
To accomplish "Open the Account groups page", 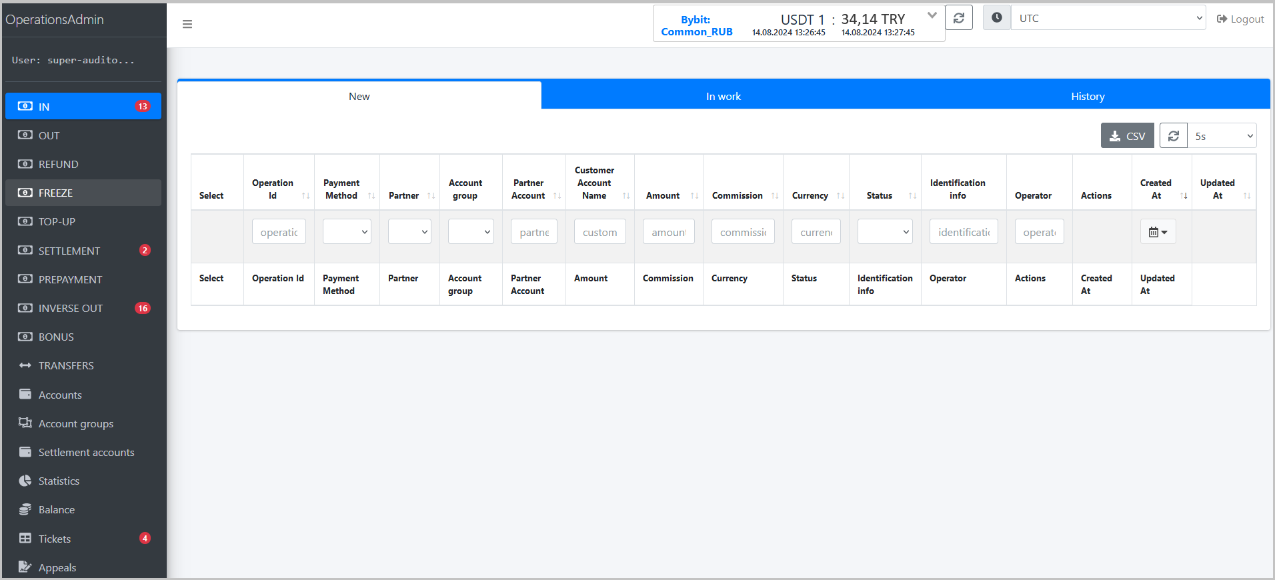I will (x=83, y=423).
